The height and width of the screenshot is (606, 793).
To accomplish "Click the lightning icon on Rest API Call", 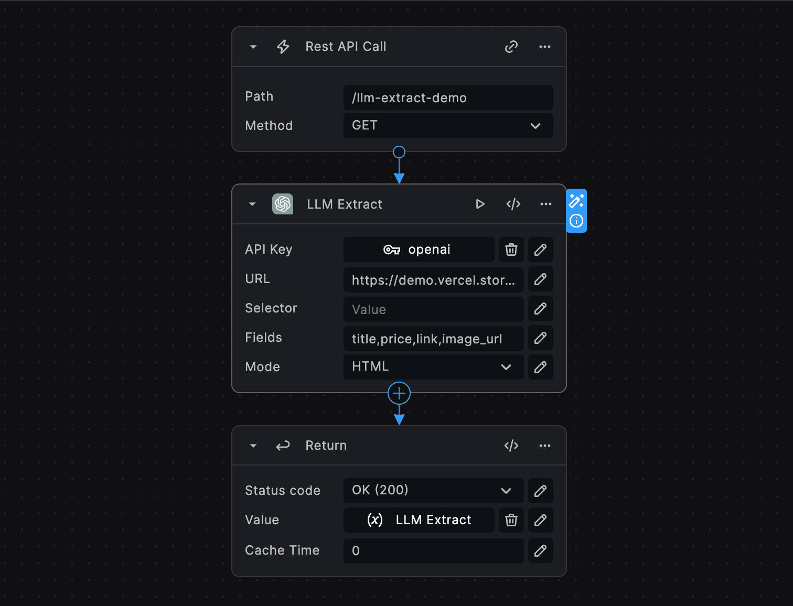I will pyautogui.click(x=283, y=47).
